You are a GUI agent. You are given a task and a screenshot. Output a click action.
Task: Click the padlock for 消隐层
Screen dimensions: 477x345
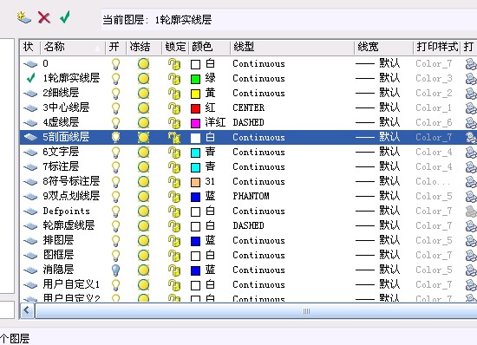pos(174,270)
